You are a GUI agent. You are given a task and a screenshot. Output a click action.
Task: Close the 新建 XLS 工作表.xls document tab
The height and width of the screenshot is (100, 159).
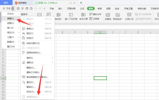pyautogui.click(x=74, y=3)
